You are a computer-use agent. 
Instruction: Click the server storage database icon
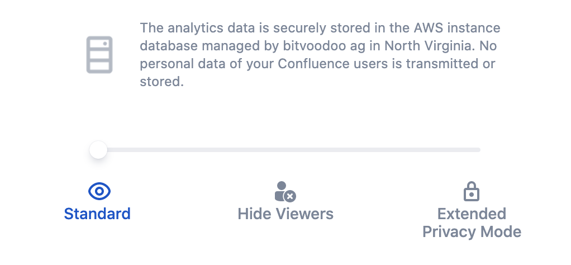[x=99, y=54]
